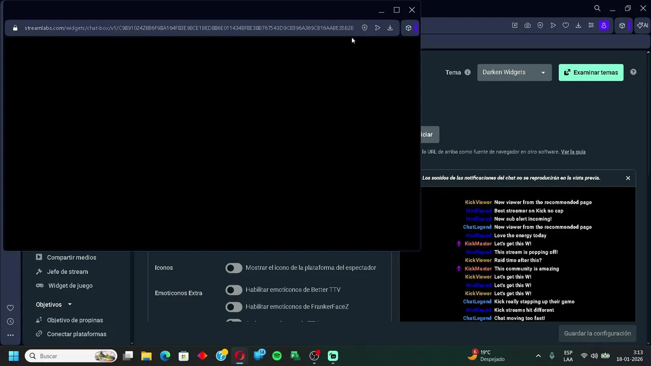
Task: Select Jefe de stream menu item
Action: tap(67, 271)
